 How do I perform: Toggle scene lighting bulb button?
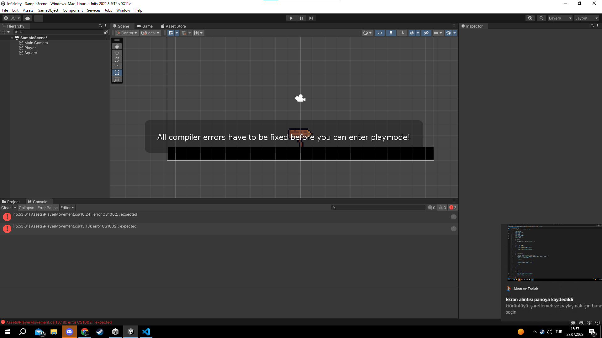[391, 33]
